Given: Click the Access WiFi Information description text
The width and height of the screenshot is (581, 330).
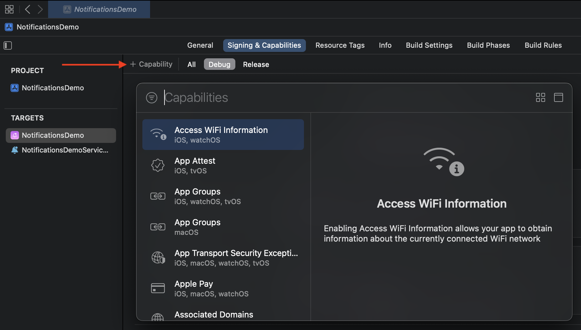Looking at the screenshot, I should tap(438, 234).
